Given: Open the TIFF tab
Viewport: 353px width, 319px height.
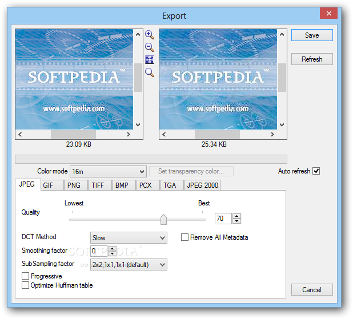Looking at the screenshot, I should (100, 185).
